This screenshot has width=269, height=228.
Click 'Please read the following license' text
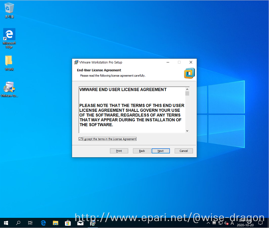pyautogui.click(x=113, y=76)
